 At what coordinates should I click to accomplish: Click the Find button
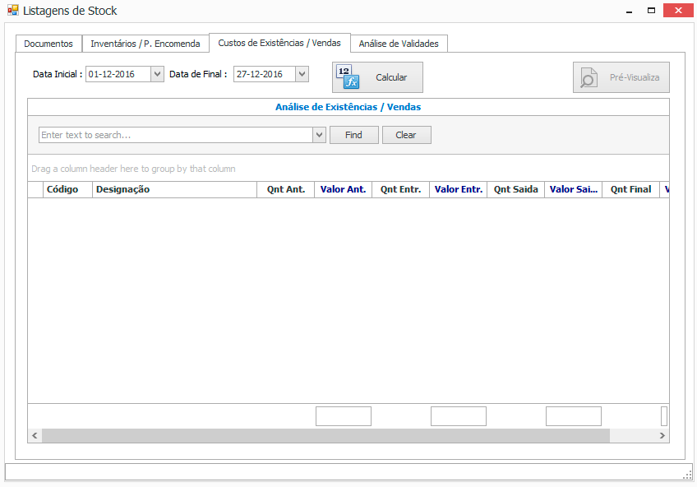353,135
